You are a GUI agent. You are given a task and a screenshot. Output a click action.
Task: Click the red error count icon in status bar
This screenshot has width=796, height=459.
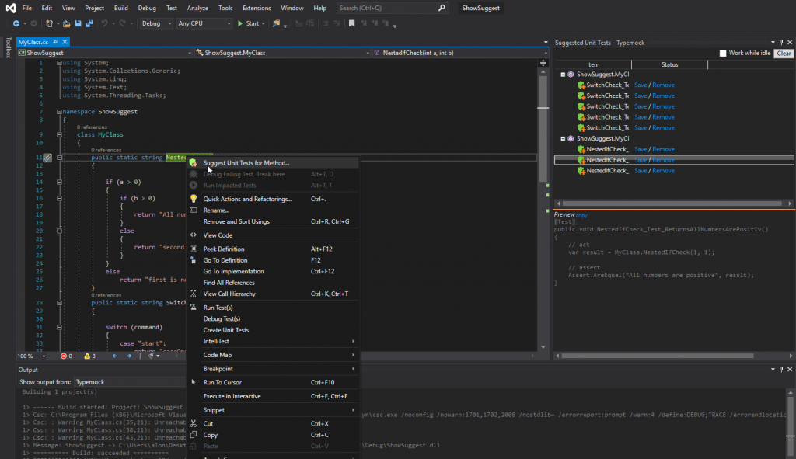pyautogui.click(x=65, y=357)
